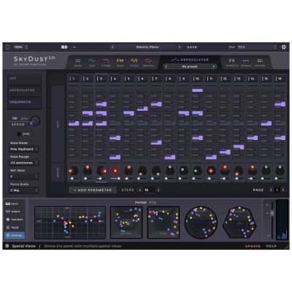Toggle step 10 header
This screenshot has height=292, width=292.
pyautogui.click(x=197, y=79)
